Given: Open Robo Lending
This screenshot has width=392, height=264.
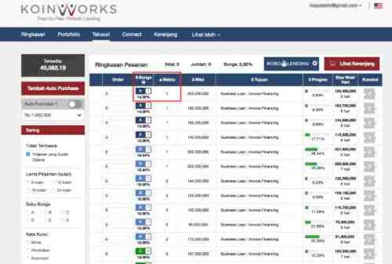Looking at the screenshot, I should pos(291,64).
